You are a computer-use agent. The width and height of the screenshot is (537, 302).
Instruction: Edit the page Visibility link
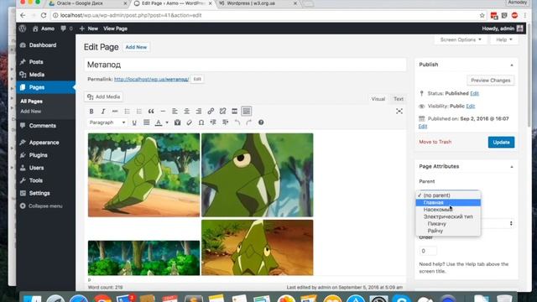(x=470, y=107)
